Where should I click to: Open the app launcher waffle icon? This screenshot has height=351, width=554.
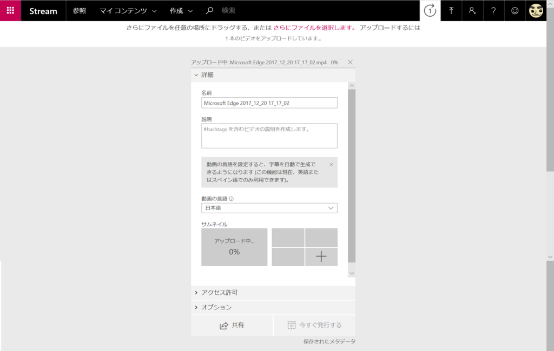point(10,11)
